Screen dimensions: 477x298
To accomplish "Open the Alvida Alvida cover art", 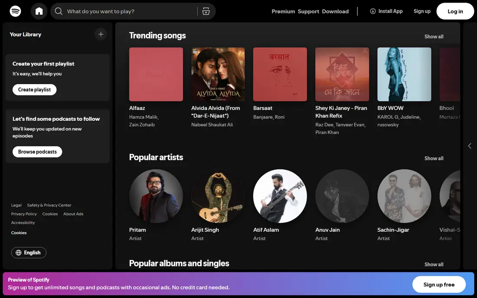I will (x=218, y=74).
